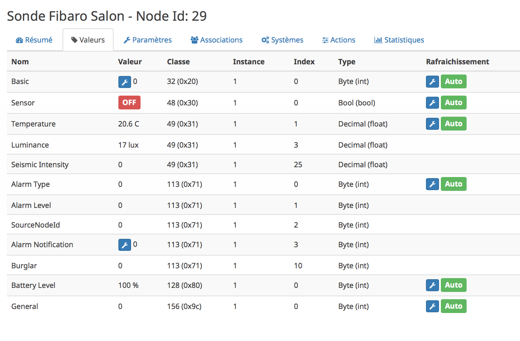Click class 32 (0x20) cell
The image size is (520, 341).
click(x=183, y=81)
